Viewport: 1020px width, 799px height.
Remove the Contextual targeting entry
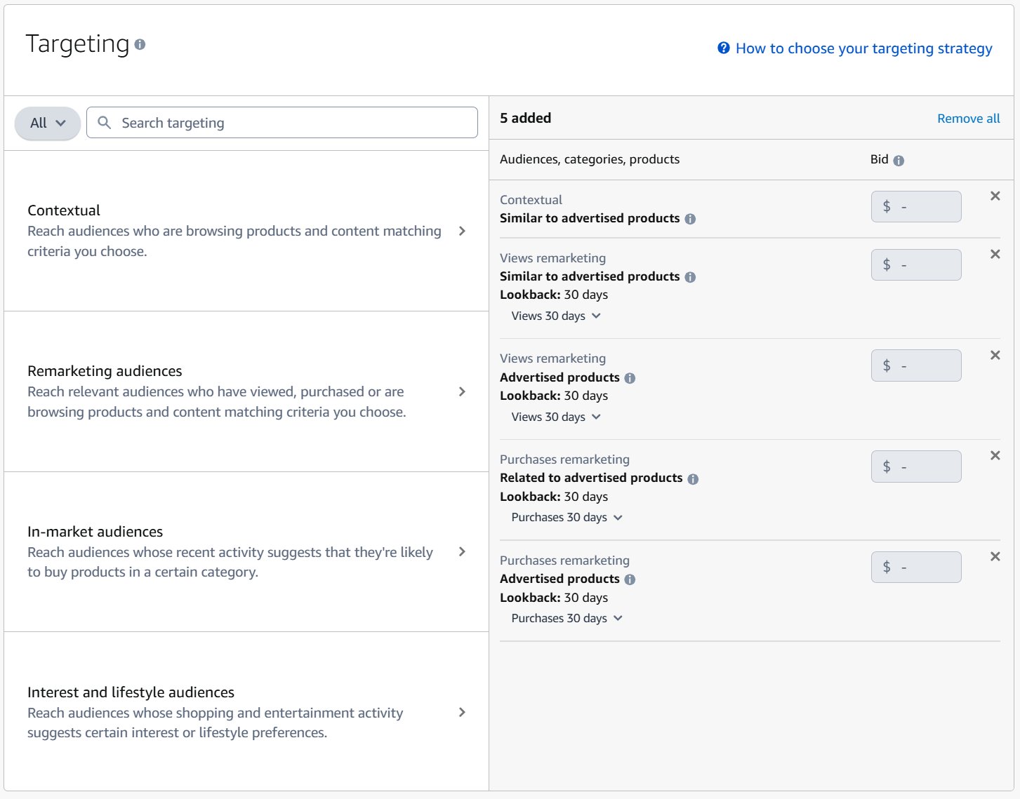coord(995,196)
